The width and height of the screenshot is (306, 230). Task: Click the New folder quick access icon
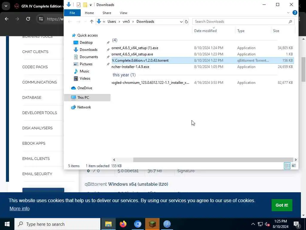(85, 5)
